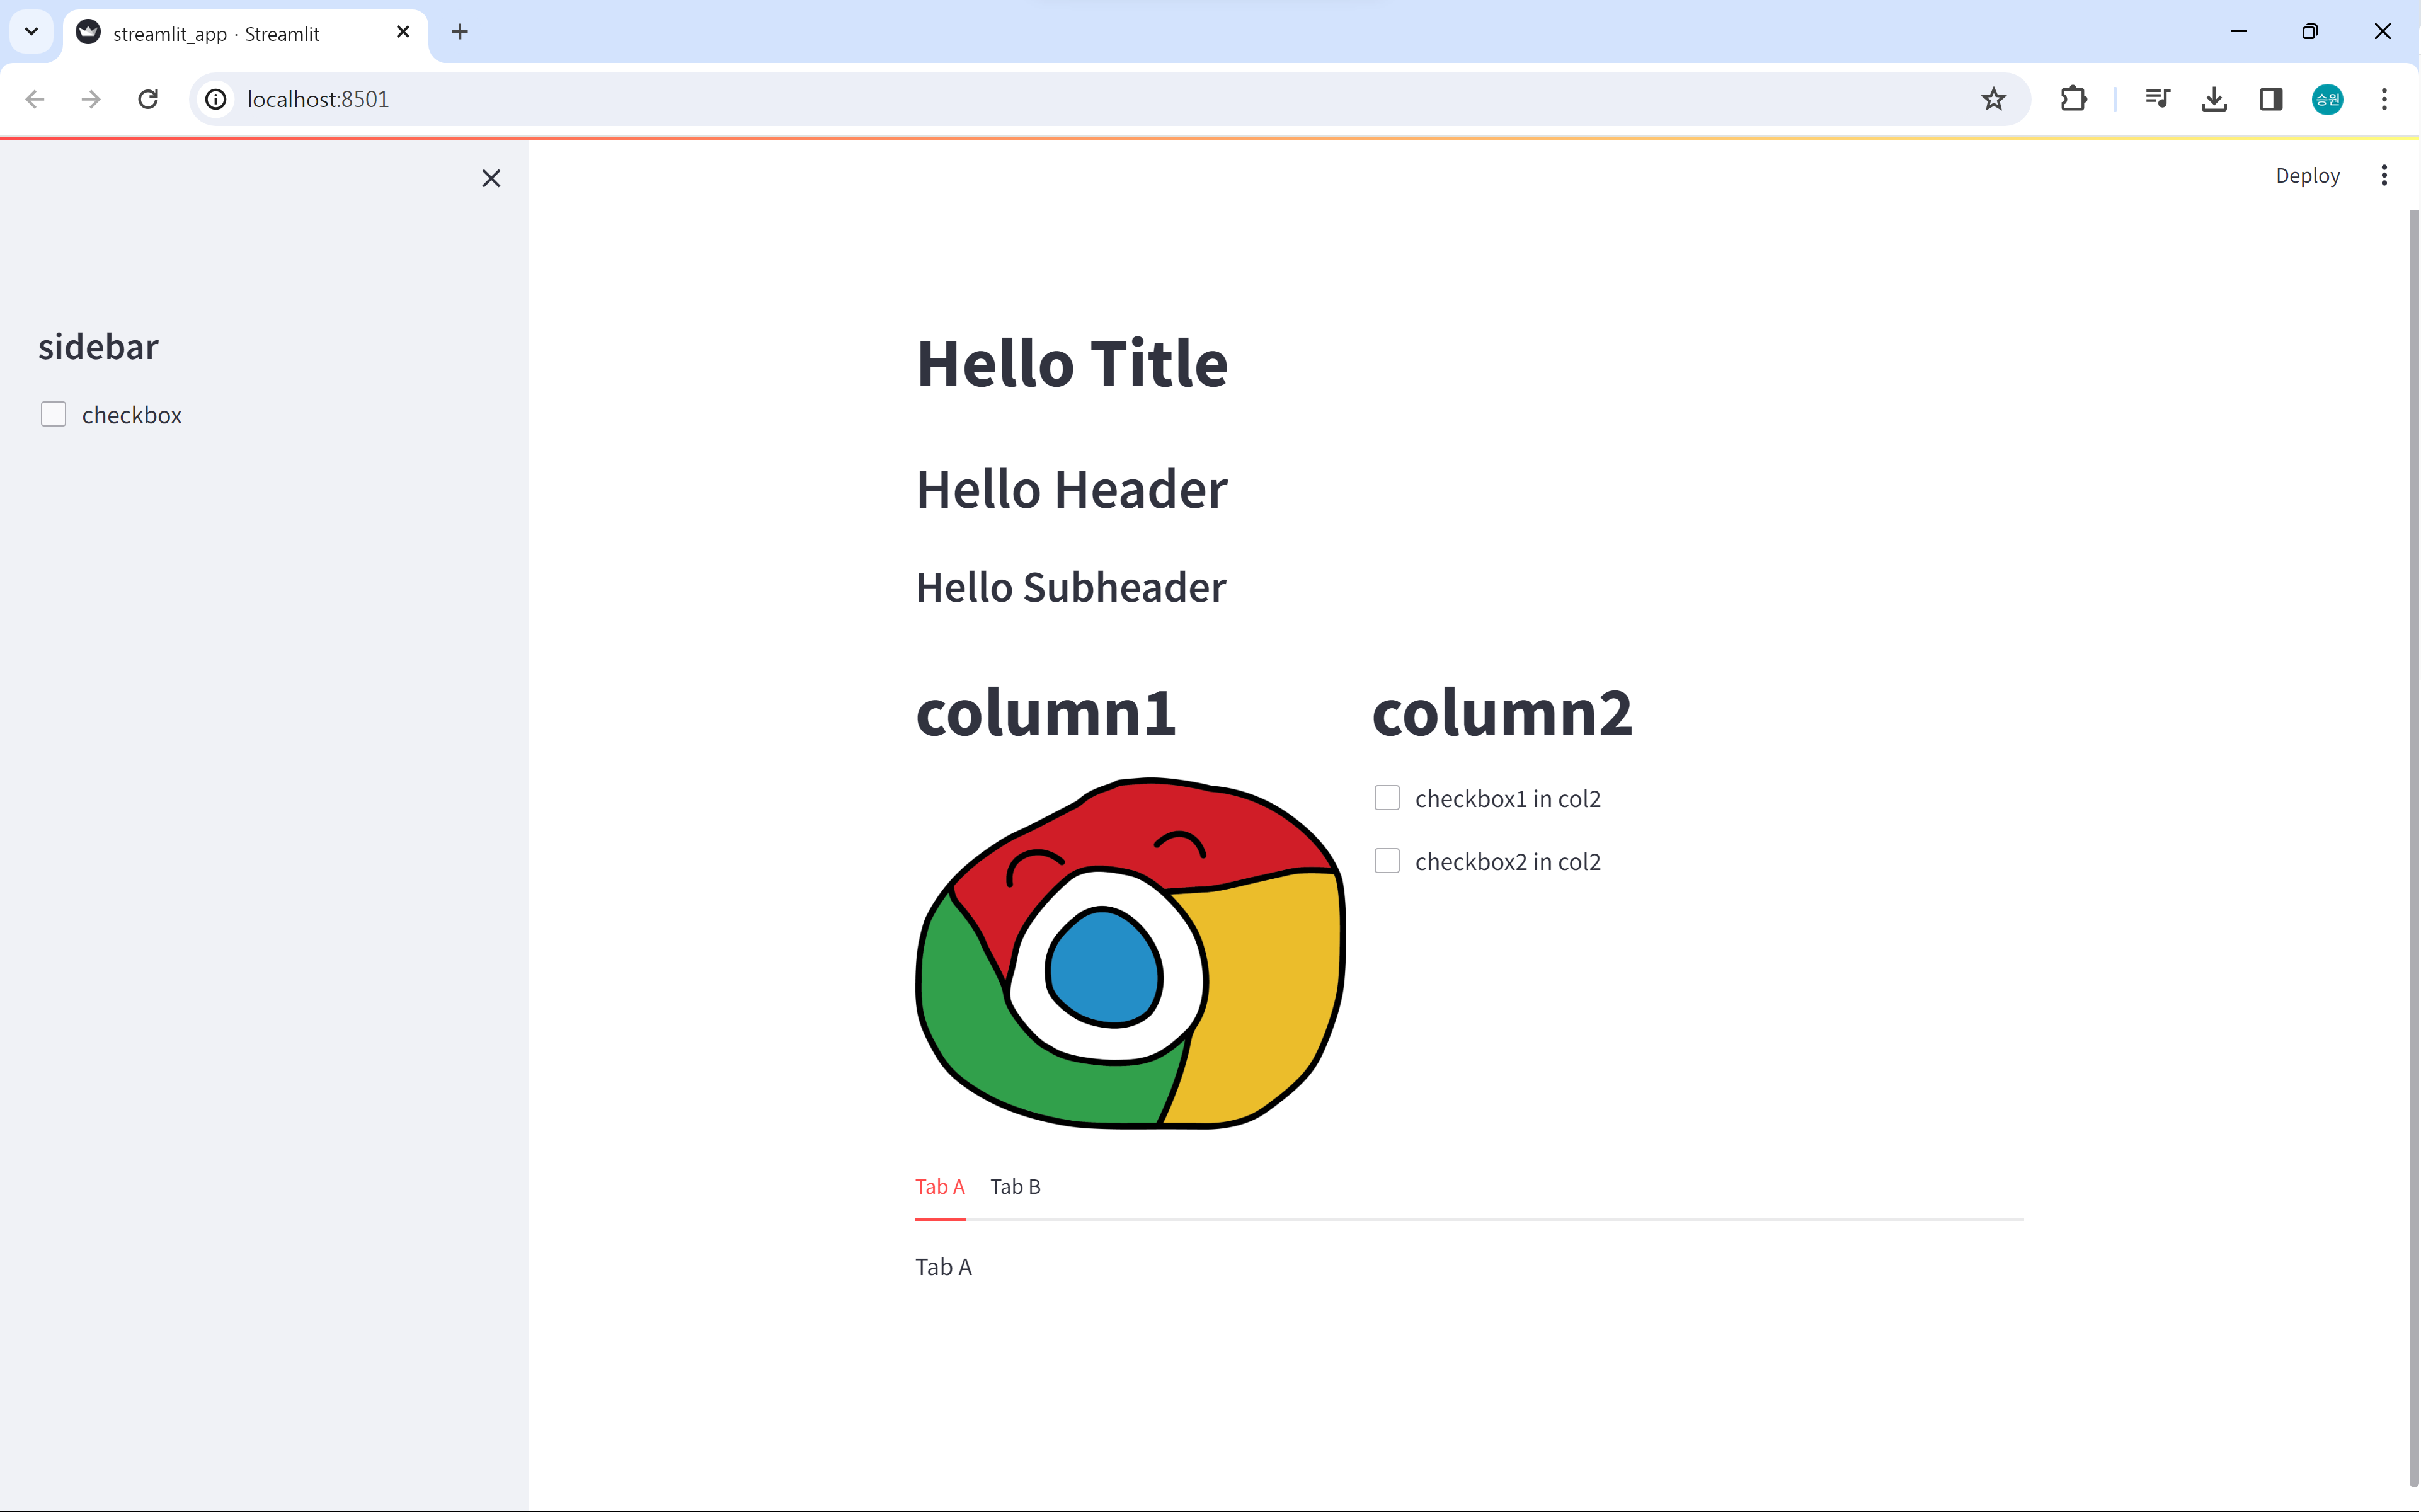View site information icon
This screenshot has height=1512, width=2421.
click(x=216, y=99)
